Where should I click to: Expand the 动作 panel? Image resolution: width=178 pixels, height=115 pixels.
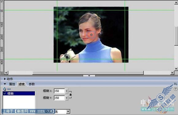(x=5, y=79)
